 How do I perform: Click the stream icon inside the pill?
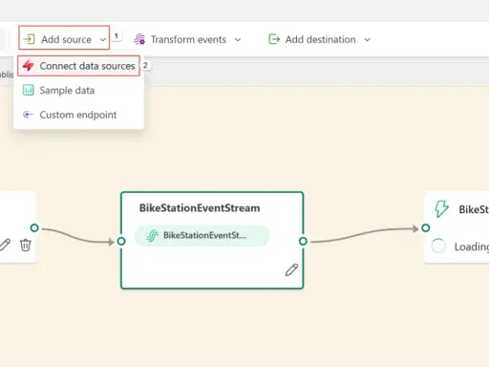[x=152, y=236]
